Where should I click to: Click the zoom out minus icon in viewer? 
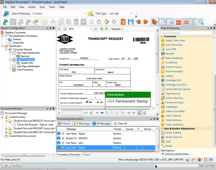(95, 29)
